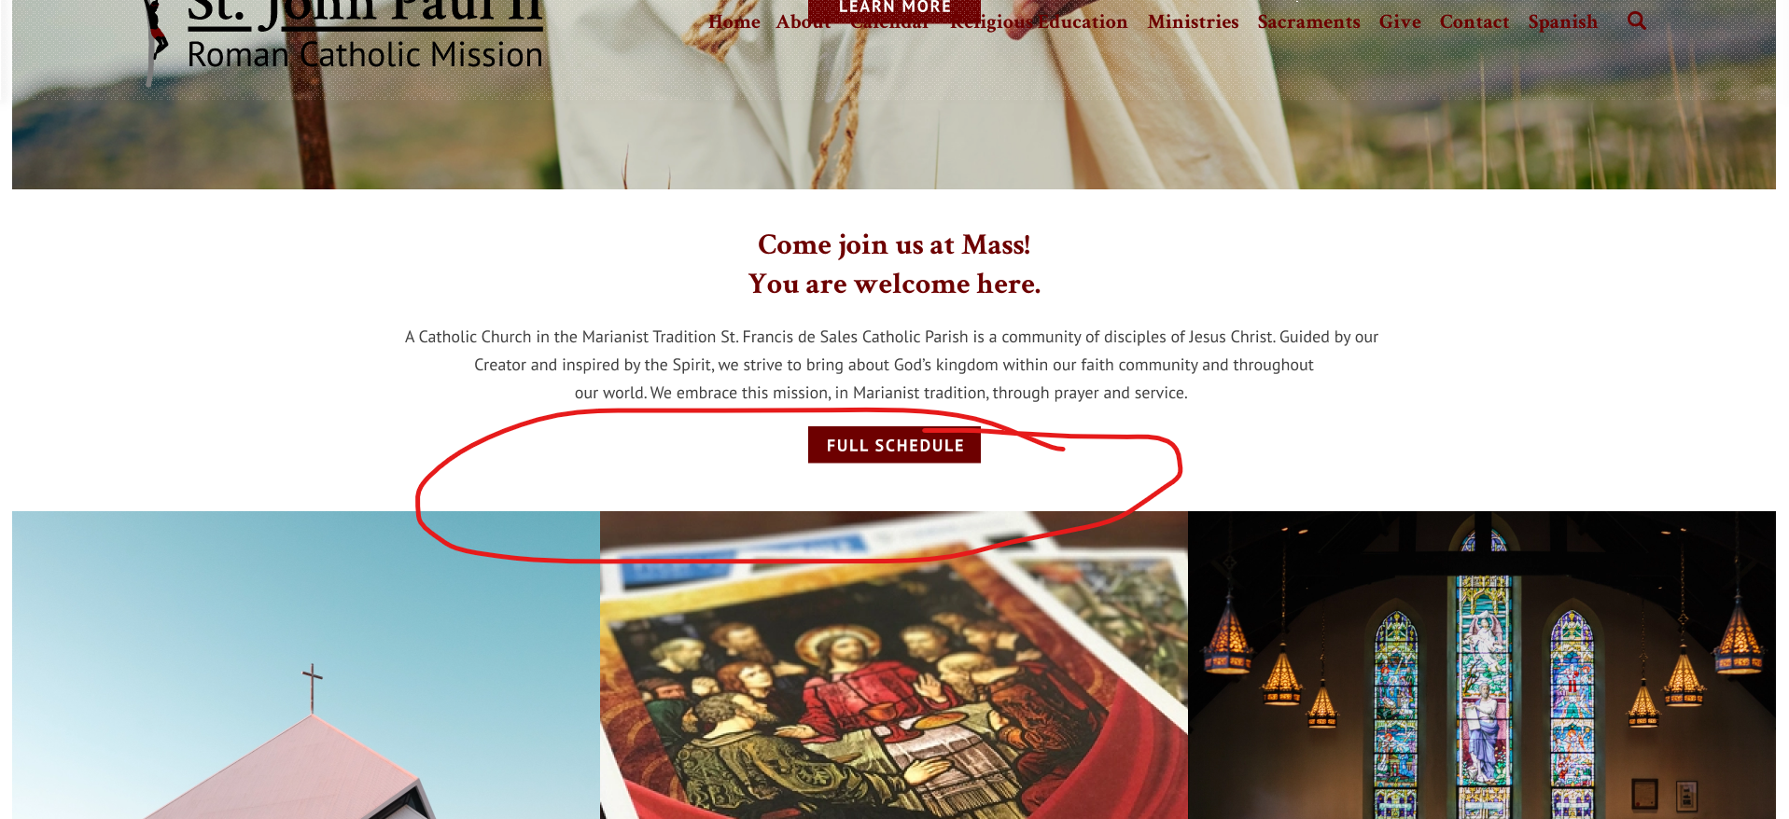Click the Marianist Tradition description paragraph
This screenshot has width=1789, height=819.
[891, 365]
